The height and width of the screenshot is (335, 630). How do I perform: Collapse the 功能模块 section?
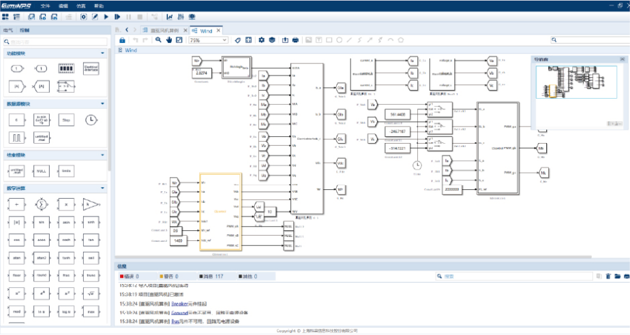[x=102, y=52]
